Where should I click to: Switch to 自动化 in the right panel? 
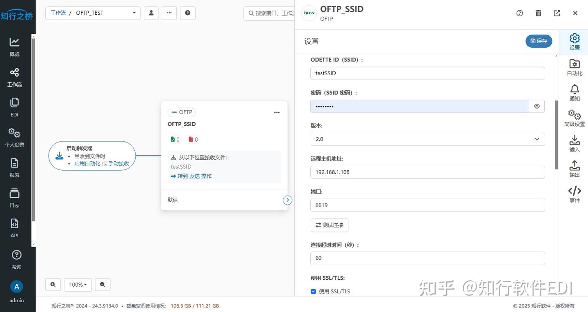click(574, 67)
